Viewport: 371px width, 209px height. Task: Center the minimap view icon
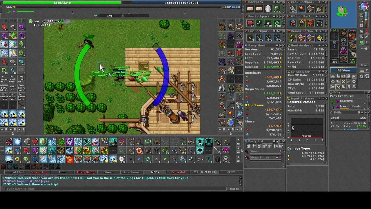pyautogui.click(x=361, y=25)
